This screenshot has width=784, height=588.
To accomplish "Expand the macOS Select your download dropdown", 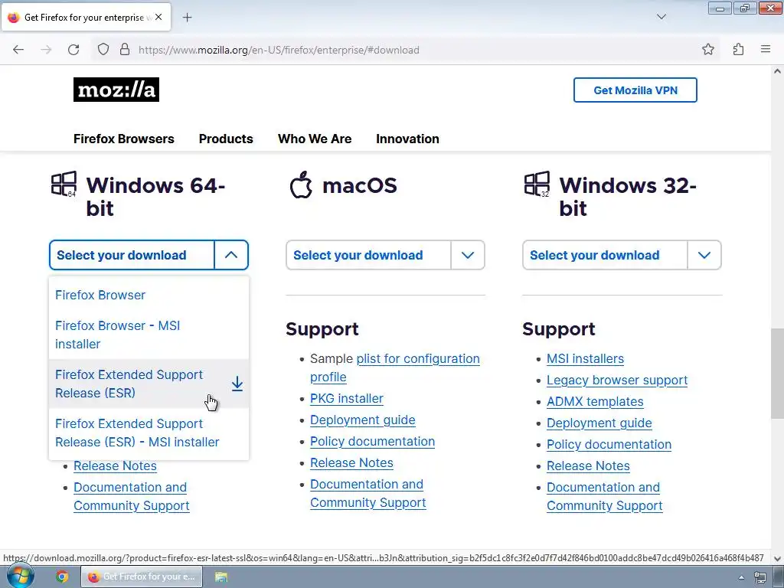I will click(x=385, y=255).
